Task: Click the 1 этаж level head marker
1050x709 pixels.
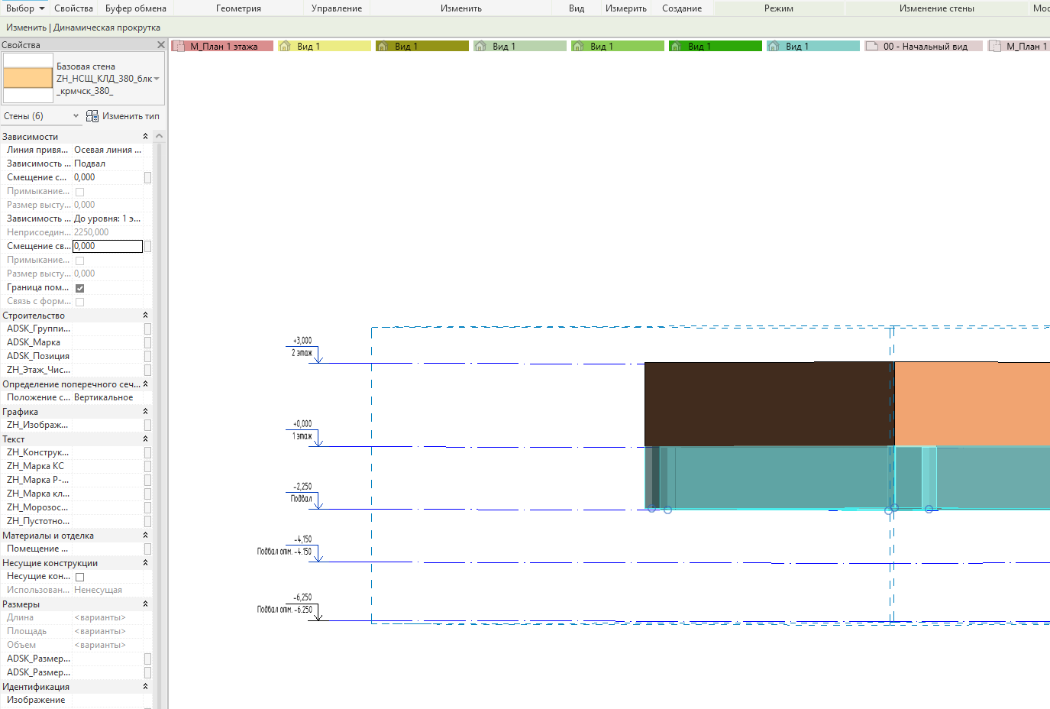Action: pyautogui.click(x=304, y=433)
